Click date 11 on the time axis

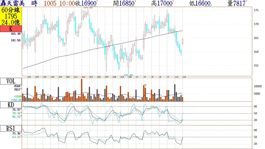coord(177,77)
